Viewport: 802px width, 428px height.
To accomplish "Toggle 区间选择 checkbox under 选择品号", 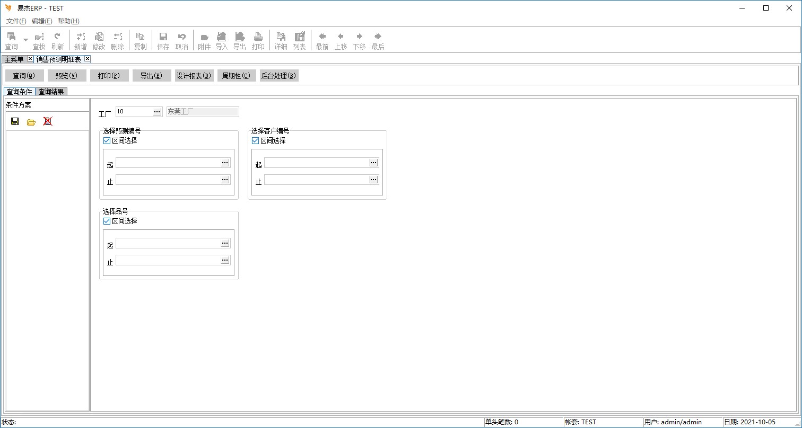I will point(107,221).
